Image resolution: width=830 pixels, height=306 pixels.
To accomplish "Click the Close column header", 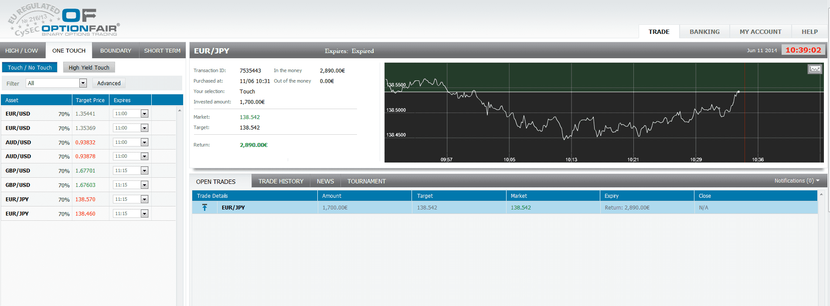I will 755,196.
